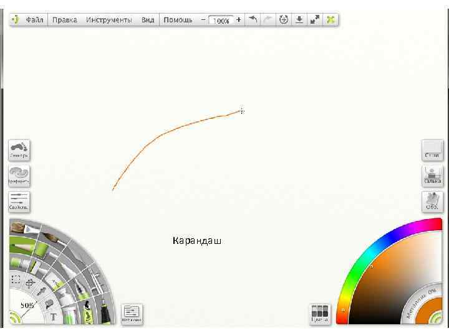The image size is (449, 336).
Task: Click the rotate canvas icon
Action: click(x=284, y=20)
